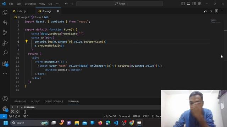Open Microsoft Edge from taskbar
Screen dimensions: 227x127
click(x=108, y=123)
